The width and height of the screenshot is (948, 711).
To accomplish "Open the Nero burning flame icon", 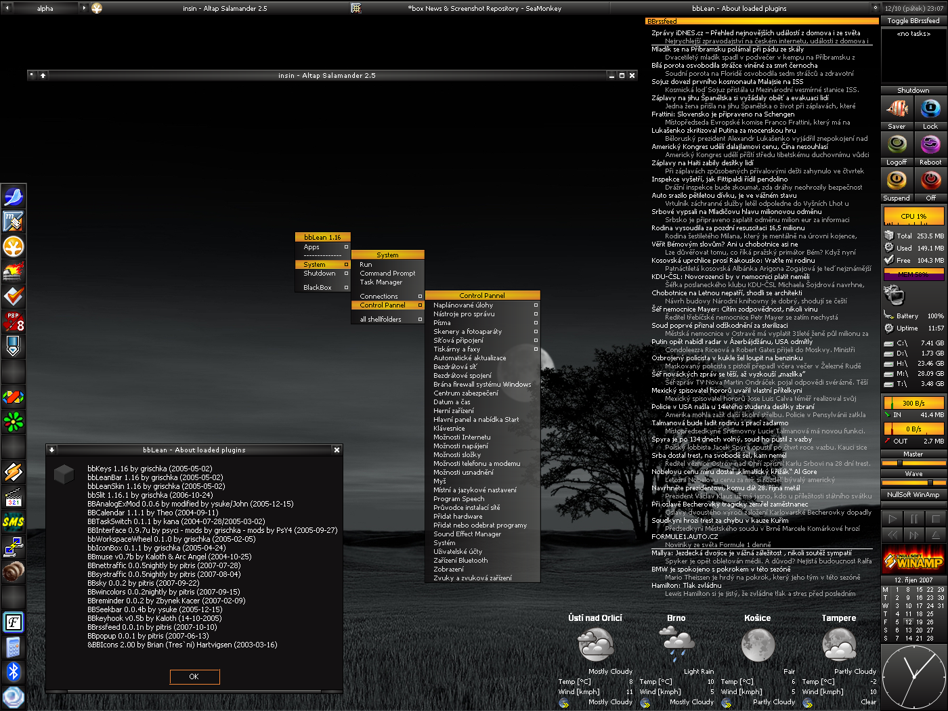I will point(14,272).
